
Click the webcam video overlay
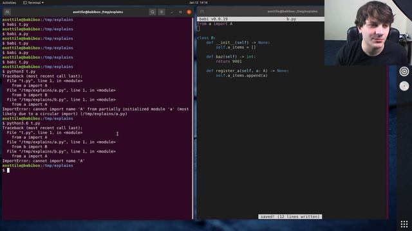click(x=368, y=33)
